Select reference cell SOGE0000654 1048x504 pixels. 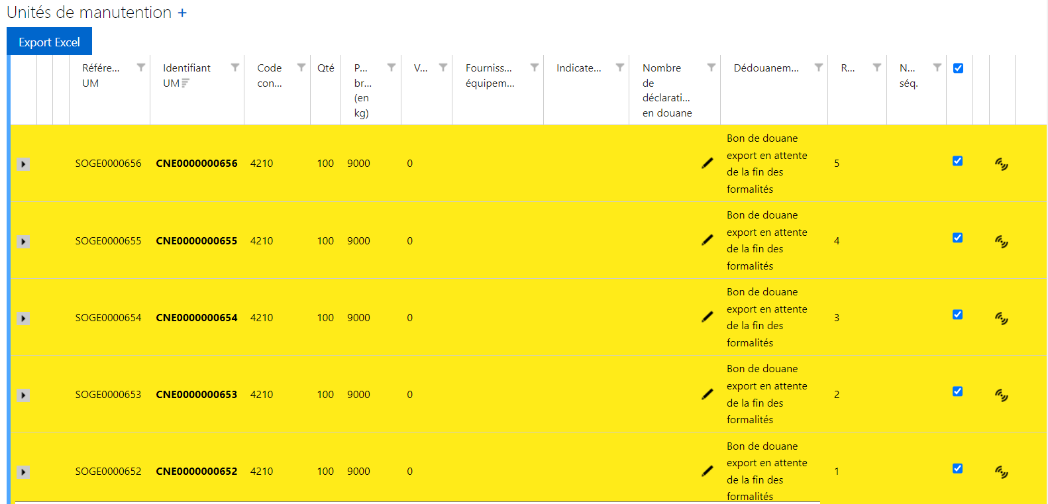pyautogui.click(x=108, y=318)
